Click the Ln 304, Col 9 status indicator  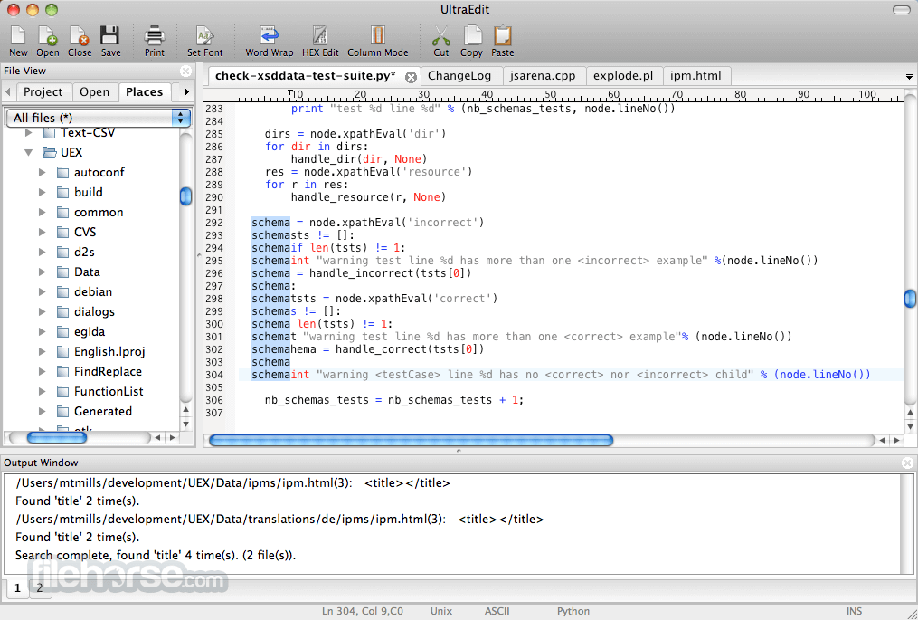[363, 611]
